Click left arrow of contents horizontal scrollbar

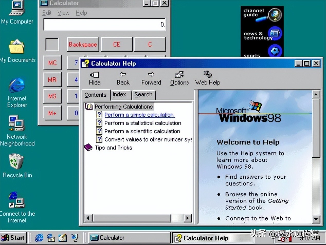[88, 218]
